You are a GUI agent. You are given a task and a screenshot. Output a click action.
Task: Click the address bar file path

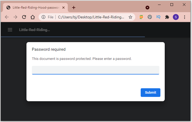(x=91, y=17)
